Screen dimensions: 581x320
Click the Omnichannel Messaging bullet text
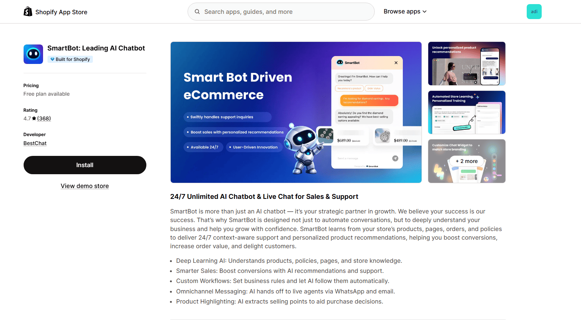point(285,292)
